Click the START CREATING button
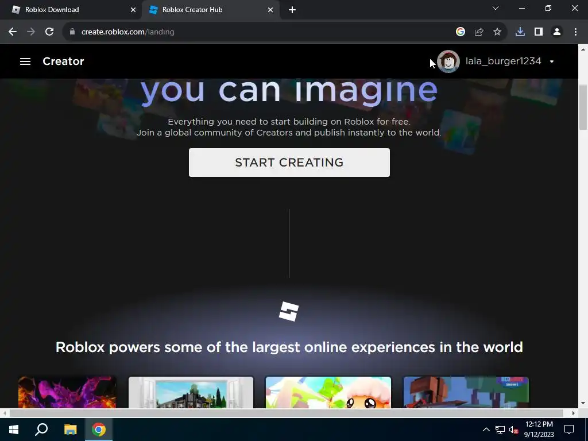Image resolution: width=588 pixels, height=441 pixels. [289, 163]
